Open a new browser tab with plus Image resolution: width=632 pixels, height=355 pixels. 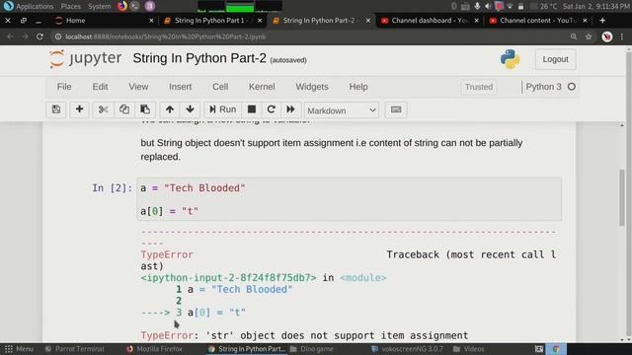point(602,21)
